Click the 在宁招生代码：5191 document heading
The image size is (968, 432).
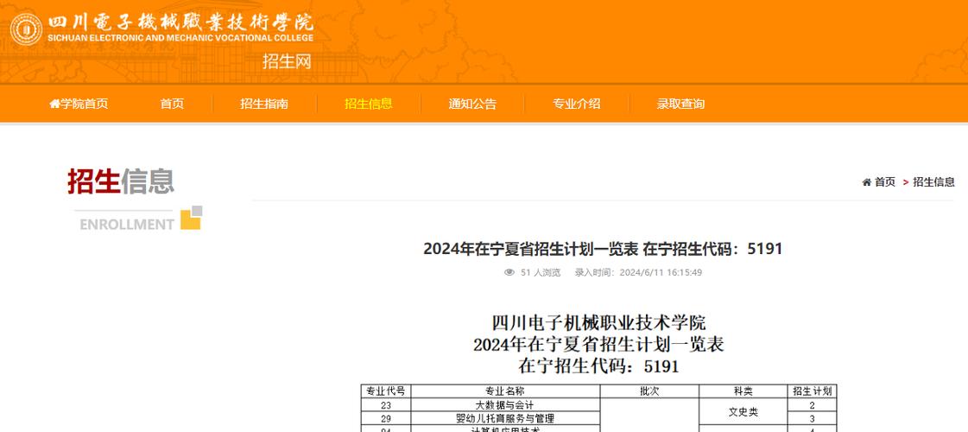click(x=598, y=365)
